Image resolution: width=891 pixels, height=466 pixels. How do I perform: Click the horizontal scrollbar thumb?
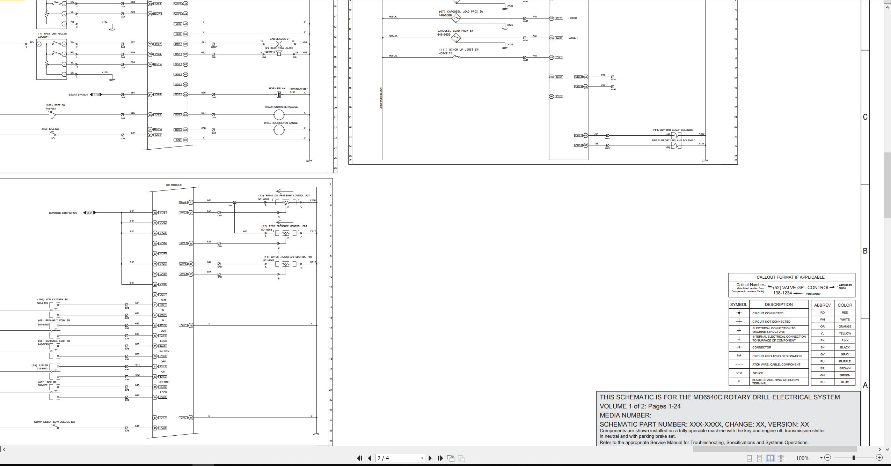click(x=775, y=449)
